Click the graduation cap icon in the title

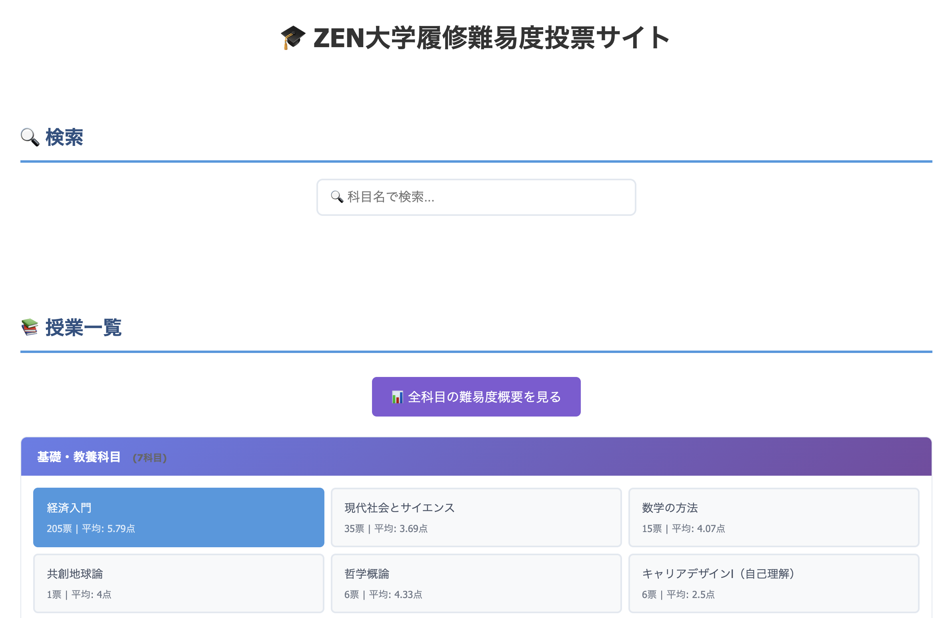[293, 38]
